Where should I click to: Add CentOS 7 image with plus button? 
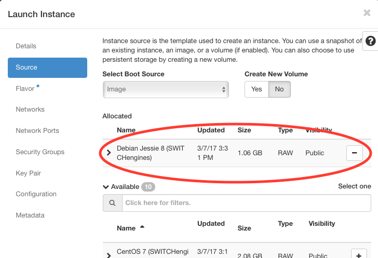(x=359, y=255)
